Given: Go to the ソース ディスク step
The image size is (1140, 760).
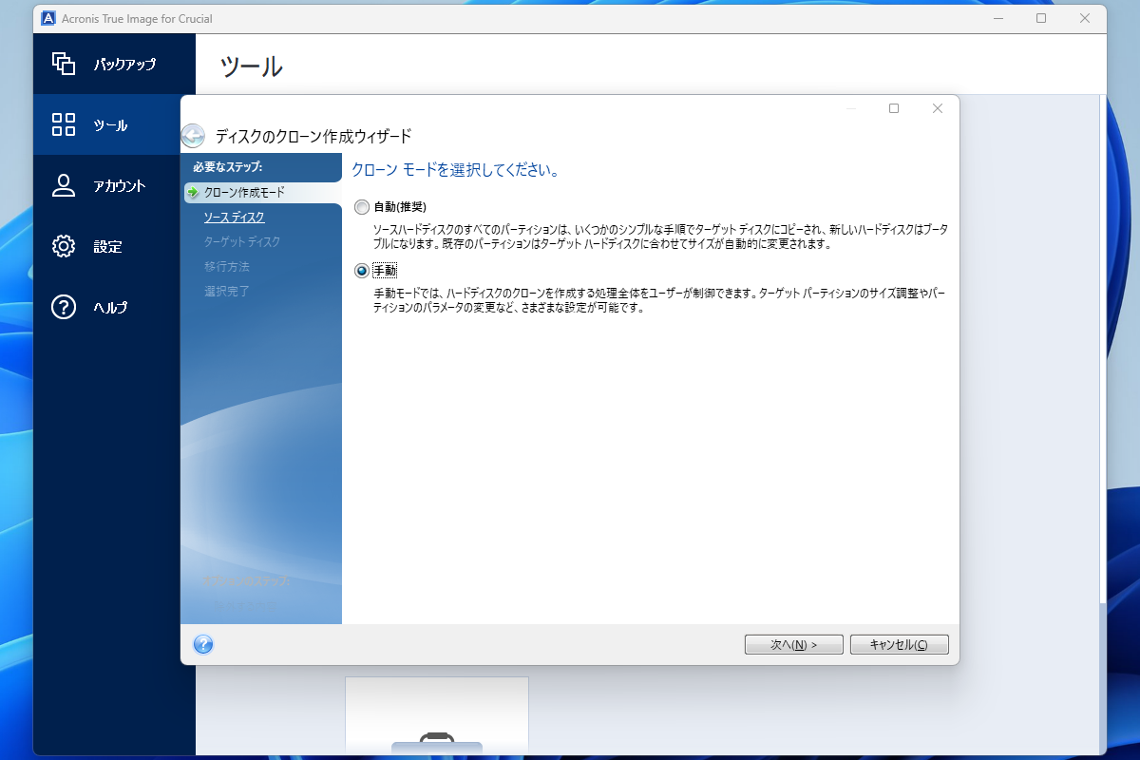Looking at the screenshot, I should click(234, 218).
